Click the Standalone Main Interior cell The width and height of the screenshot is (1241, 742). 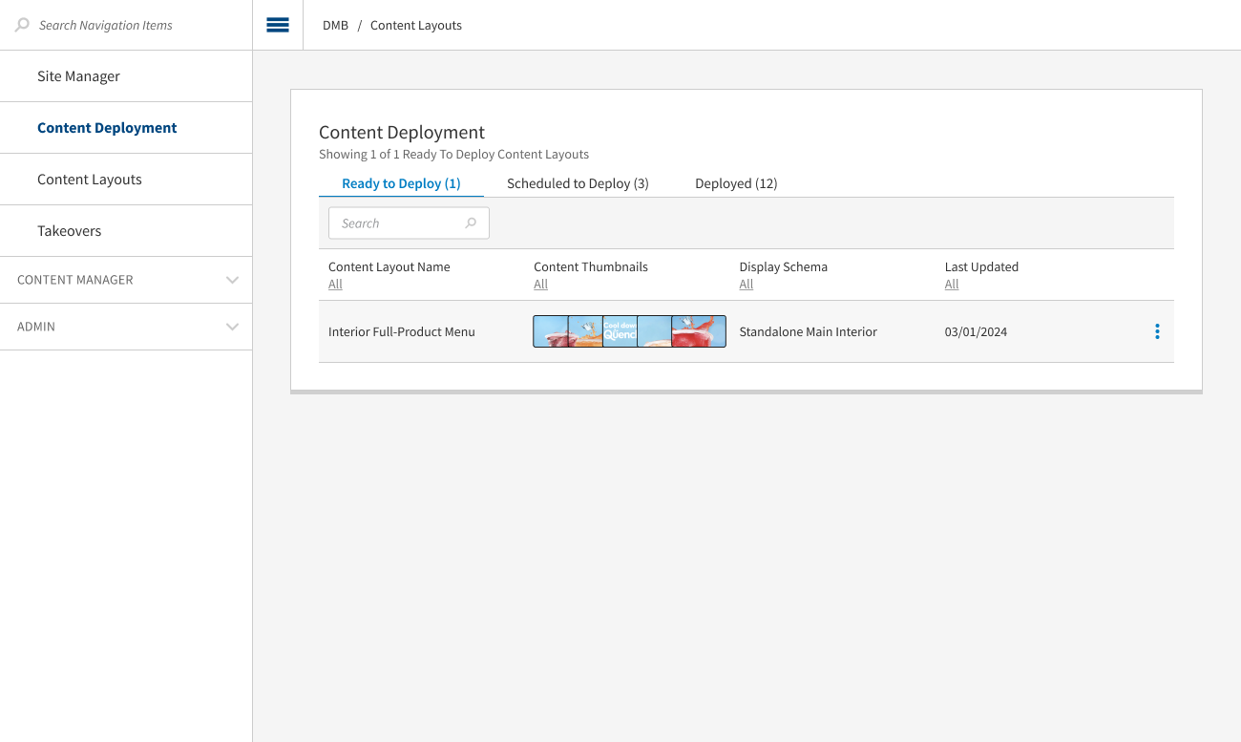808,332
